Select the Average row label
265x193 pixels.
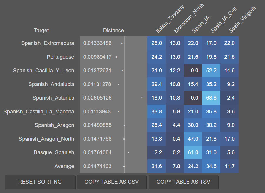point(64,166)
